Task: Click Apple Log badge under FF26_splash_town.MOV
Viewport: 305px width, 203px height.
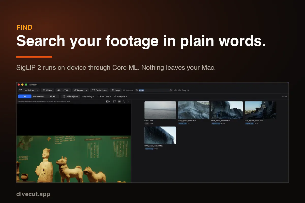Action: point(182,124)
